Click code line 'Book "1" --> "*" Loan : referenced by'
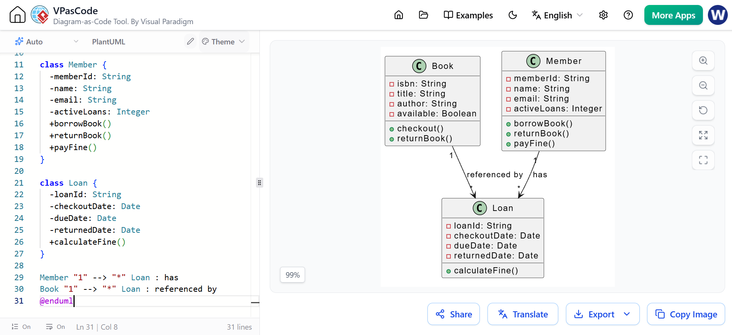This screenshot has height=335, width=732. pos(128,289)
